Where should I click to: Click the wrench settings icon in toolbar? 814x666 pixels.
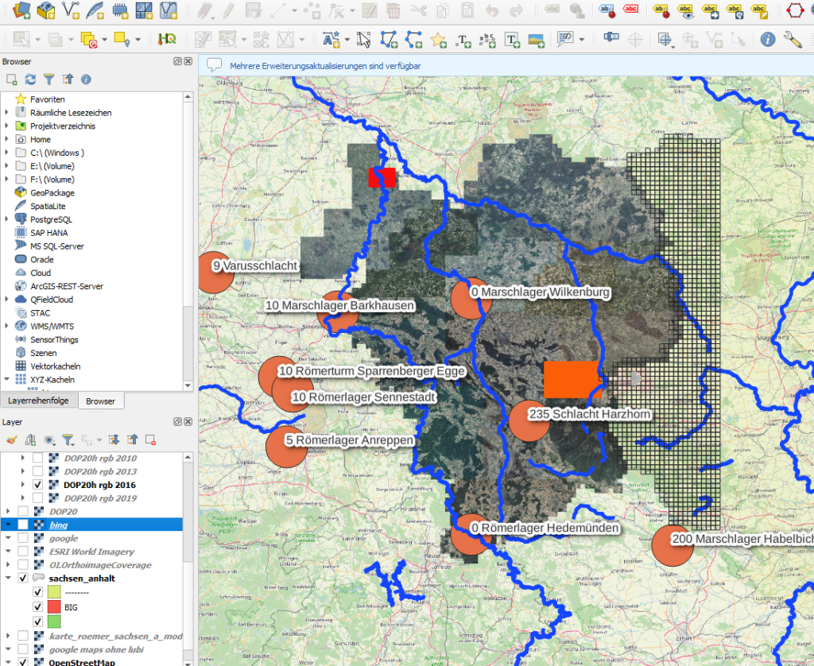[x=792, y=39]
